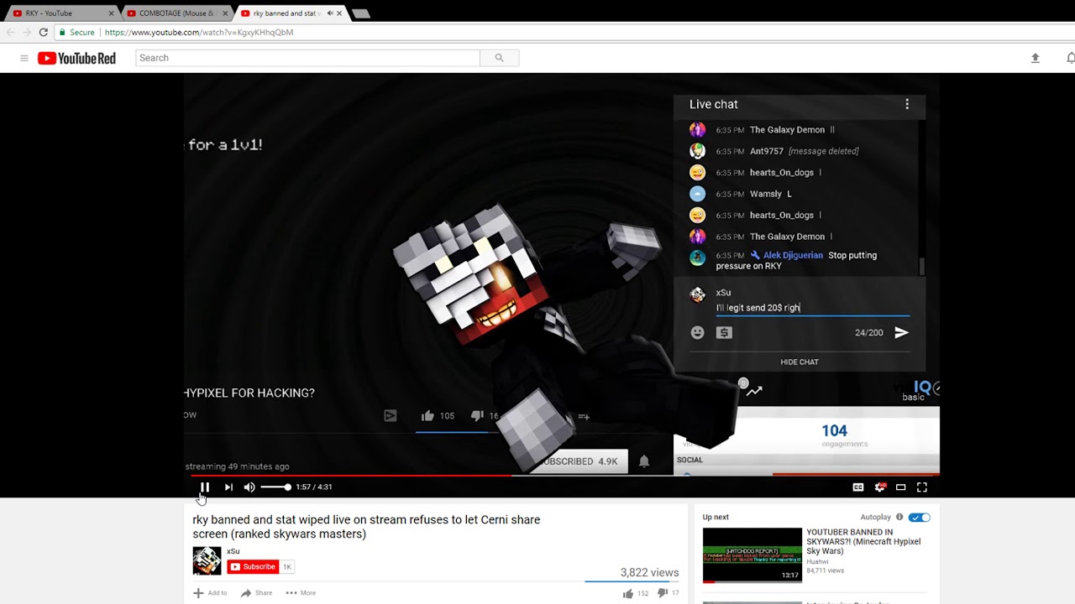Open the YouTube hamburger guide menu

tap(24, 58)
